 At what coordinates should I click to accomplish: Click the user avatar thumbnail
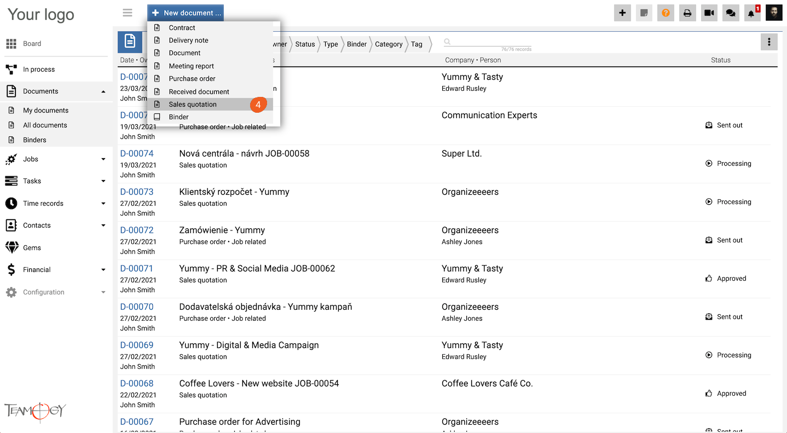point(774,13)
